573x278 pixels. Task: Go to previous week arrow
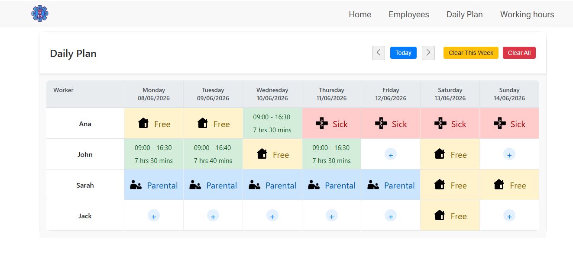(379, 53)
